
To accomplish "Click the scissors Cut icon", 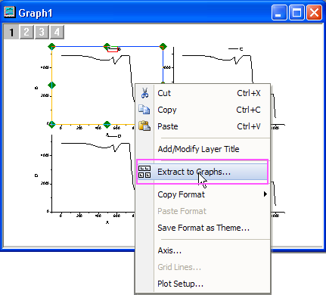I will [144, 93].
